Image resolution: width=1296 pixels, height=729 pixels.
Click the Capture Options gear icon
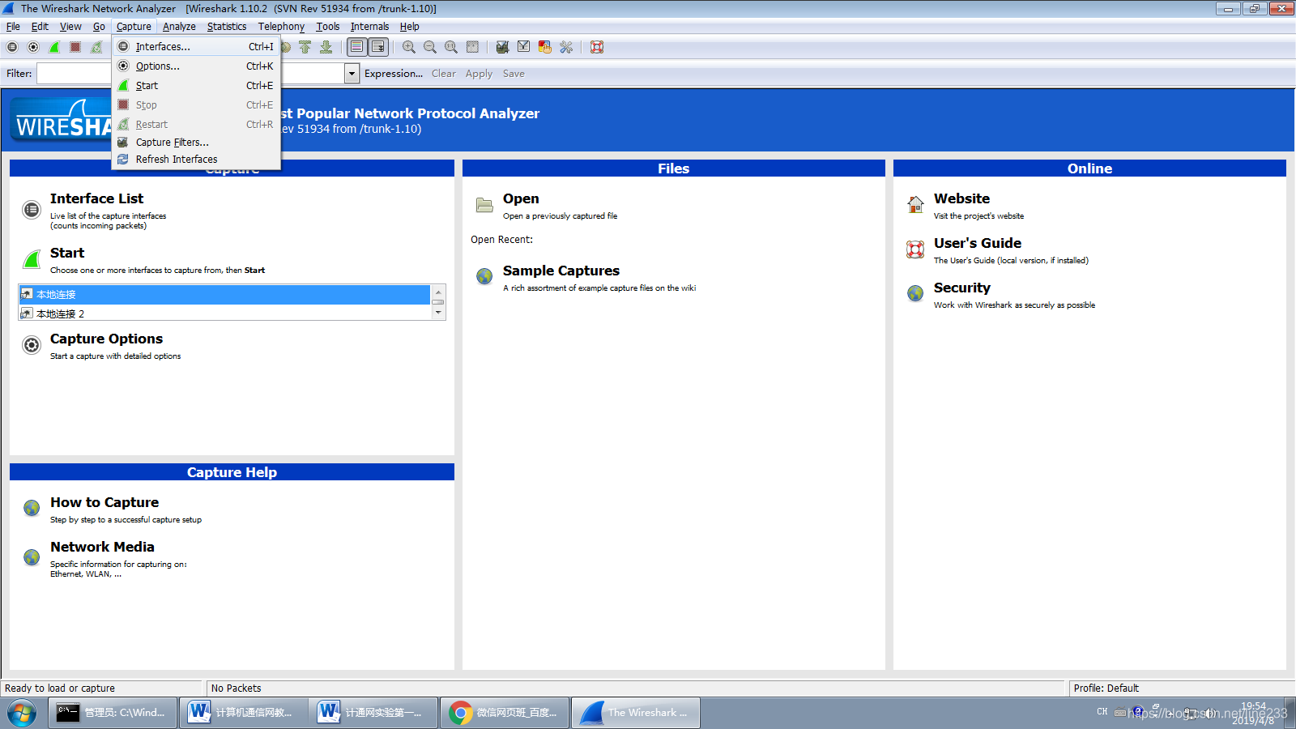(x=32, y=345)
